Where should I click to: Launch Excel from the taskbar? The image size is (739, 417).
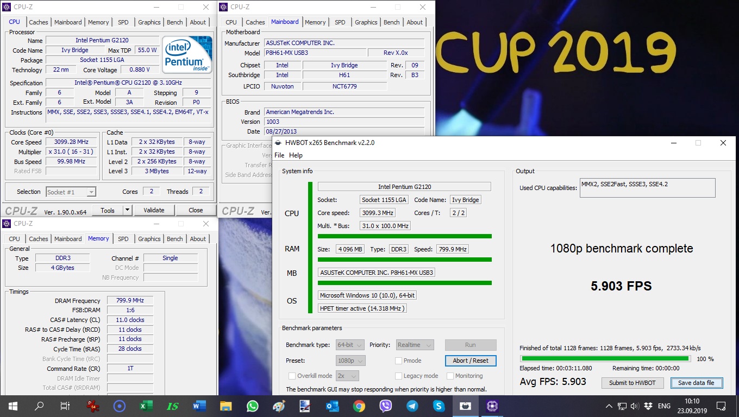click(146, 406)
